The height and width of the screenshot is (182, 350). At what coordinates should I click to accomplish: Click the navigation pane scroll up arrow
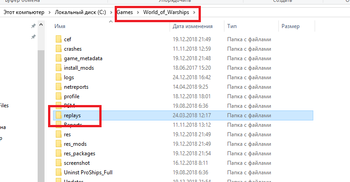click(41, 25)
